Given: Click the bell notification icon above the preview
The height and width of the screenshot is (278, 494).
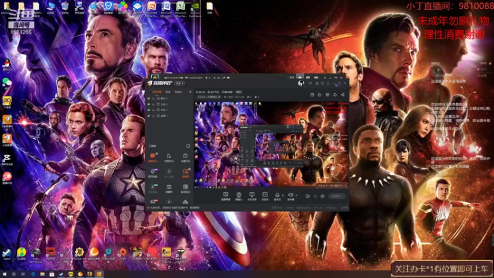Looking at the screenshot, I should [x=335, y=95].
